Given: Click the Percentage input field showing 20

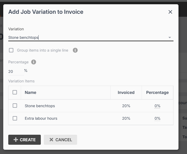Looking at the screenshot, I should (x=16, y=72).
